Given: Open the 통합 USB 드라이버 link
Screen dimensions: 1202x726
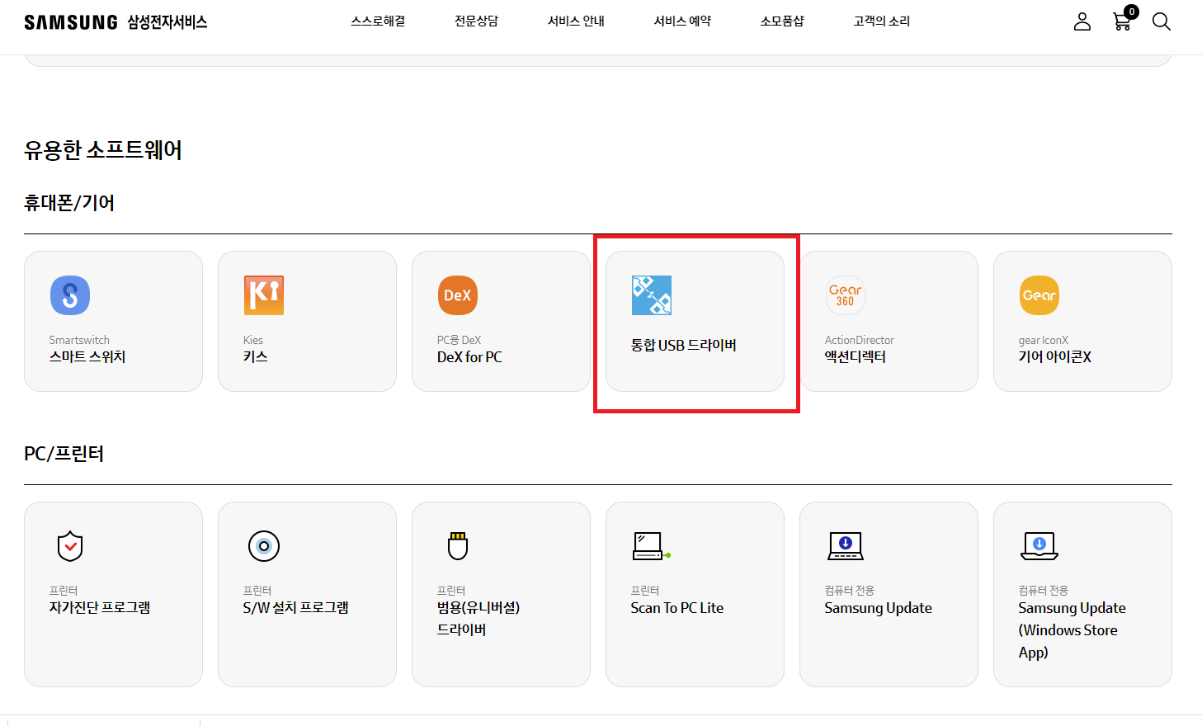Looking at the screenshot, I should tap(684, 346).
